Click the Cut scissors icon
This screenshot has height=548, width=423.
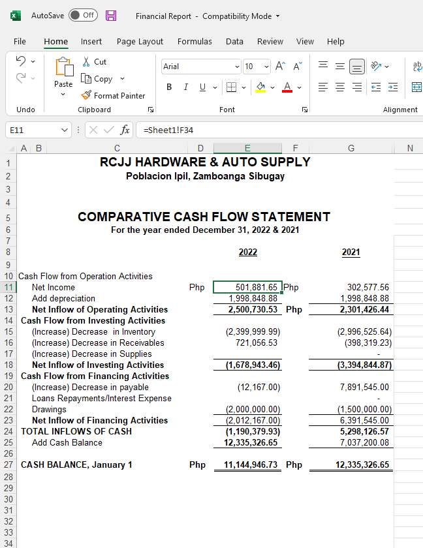point(86,62)
